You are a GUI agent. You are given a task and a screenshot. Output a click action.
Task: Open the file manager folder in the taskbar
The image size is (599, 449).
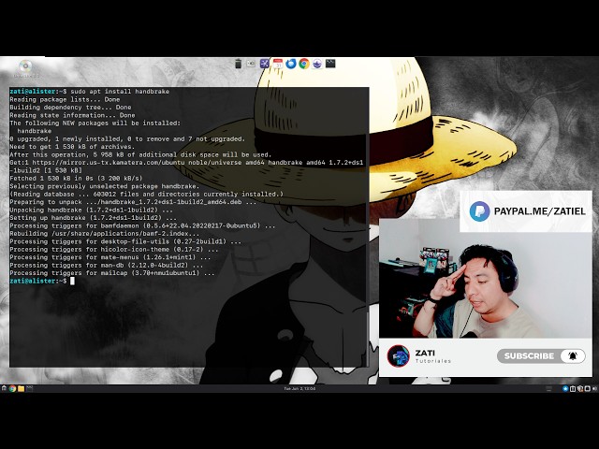pyautogui.click(x=21, y=388)
